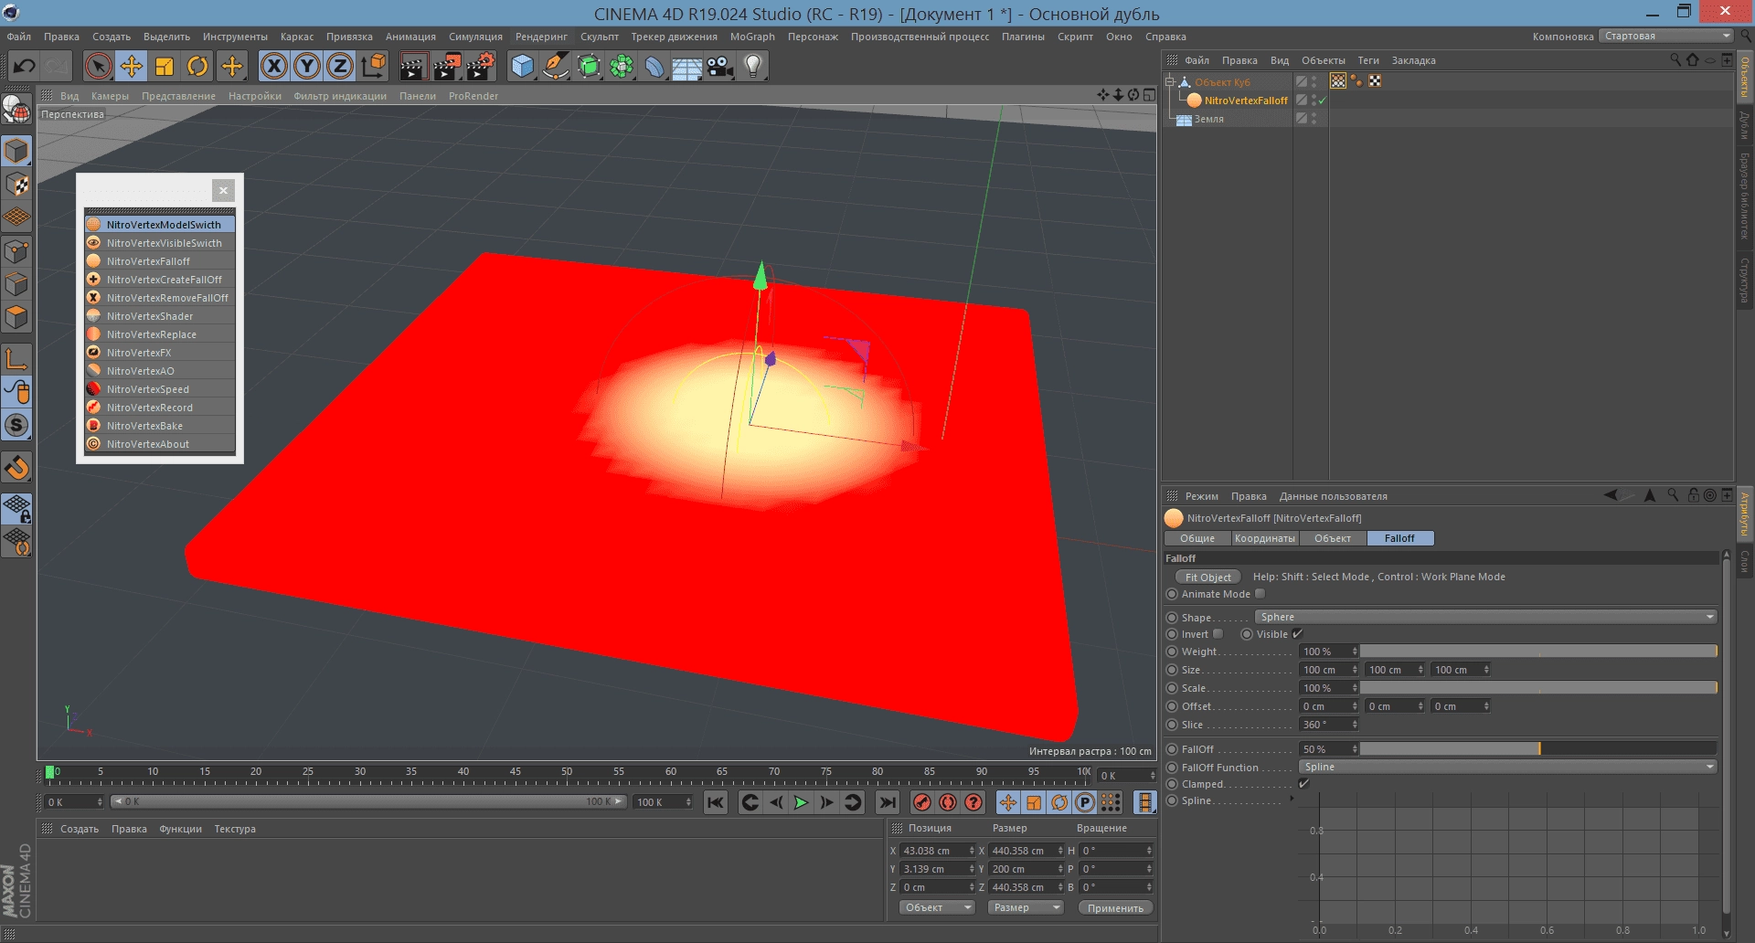Viewport: 1755px width, 943px height.
Task: Open the Стартовая layout dropdown
Action: tap(1665, 36)
